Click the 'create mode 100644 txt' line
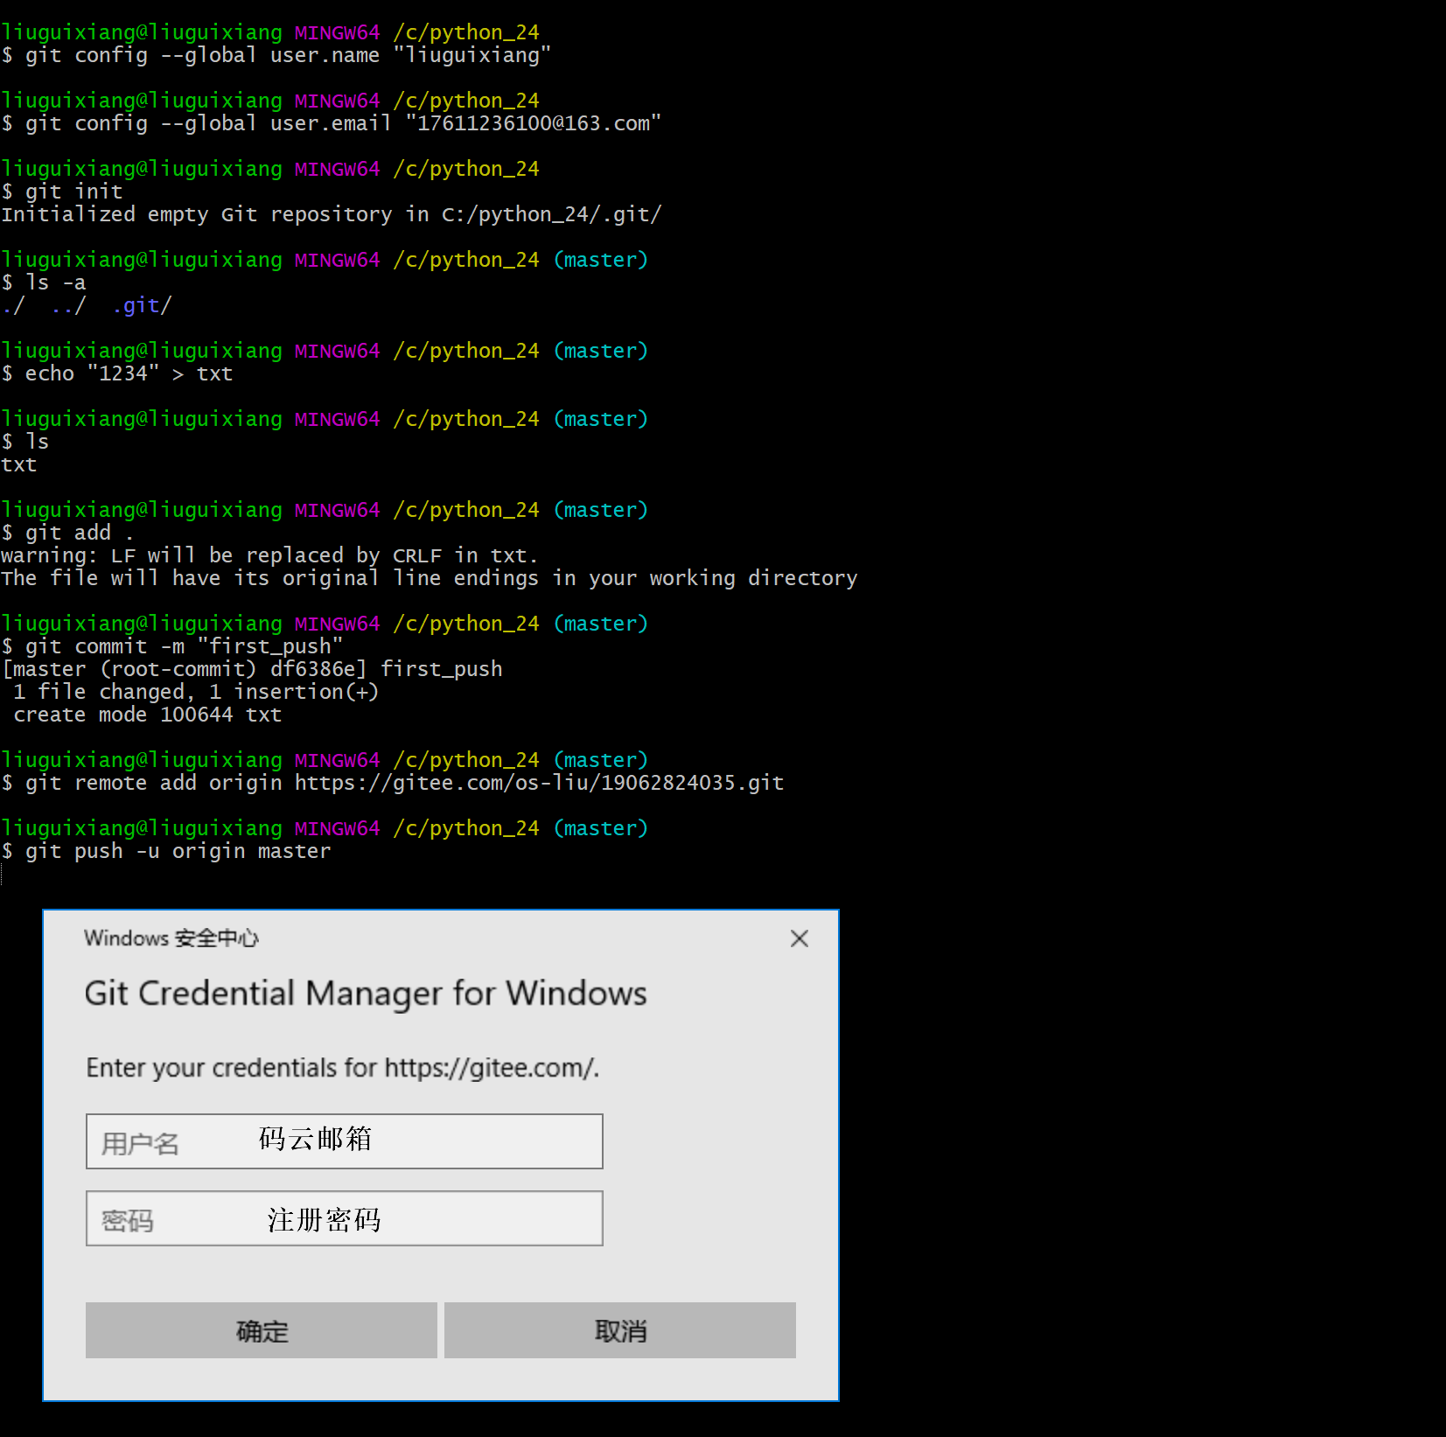This screenshot has height=1437, width=1446. click(147, 715)
